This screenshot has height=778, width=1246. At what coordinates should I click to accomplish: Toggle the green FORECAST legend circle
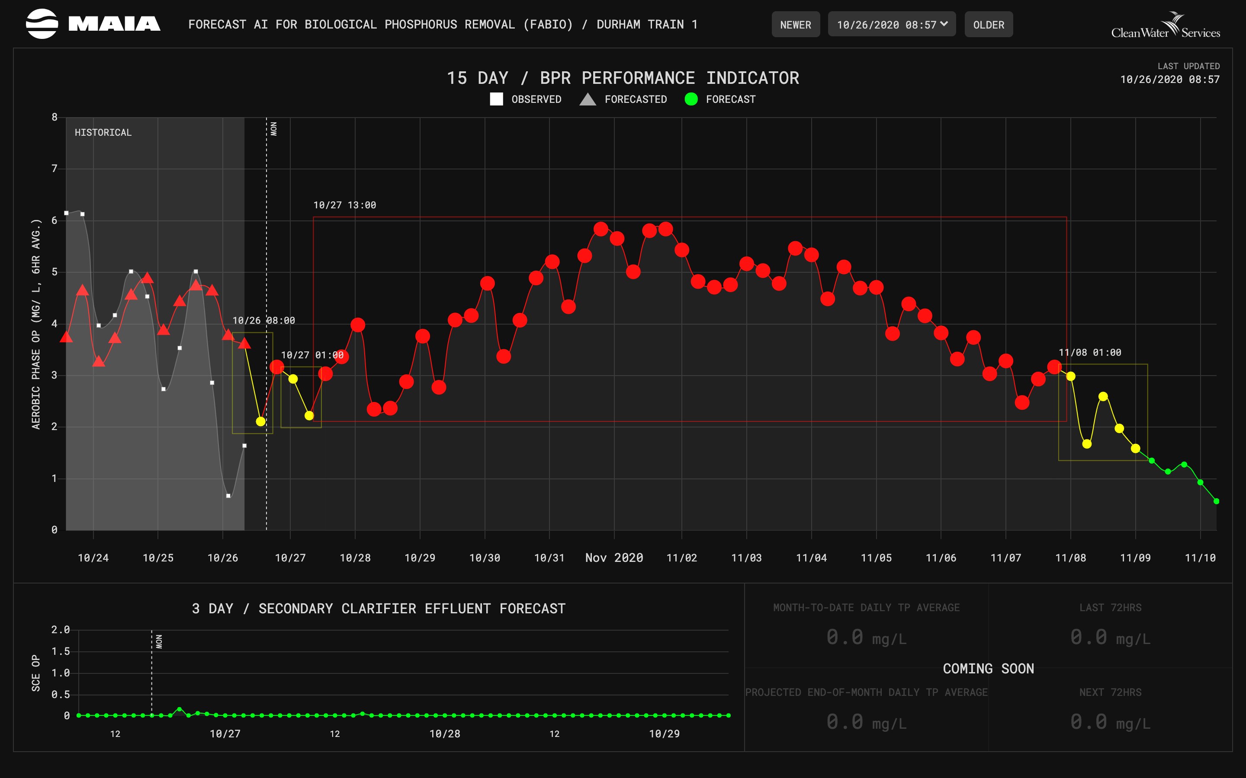coord(691,99)
